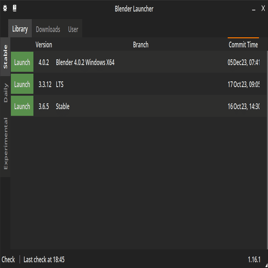Sort builds by Version column header
This screenshot has height=268, width=268.
(x=44, y=45)
